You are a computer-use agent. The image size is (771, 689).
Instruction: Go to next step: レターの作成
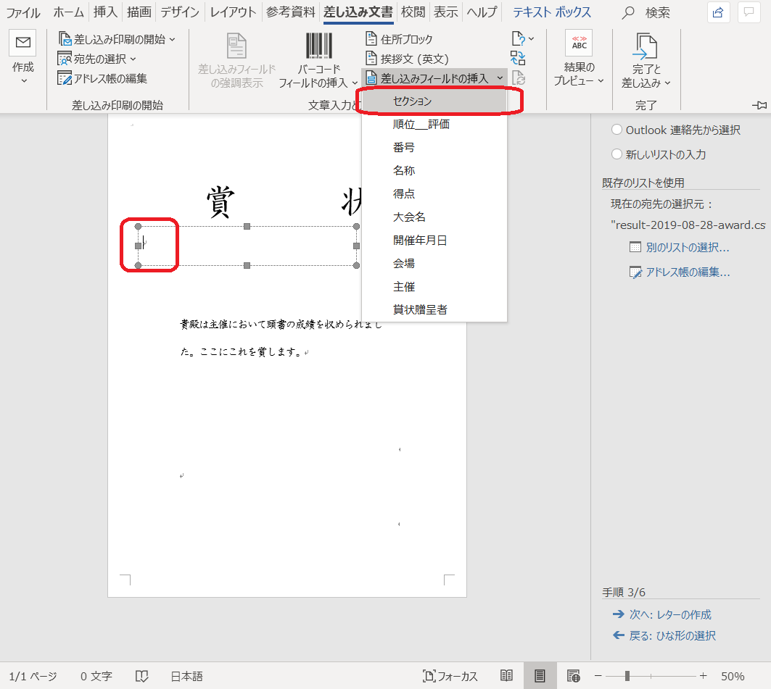pos(661,614)
